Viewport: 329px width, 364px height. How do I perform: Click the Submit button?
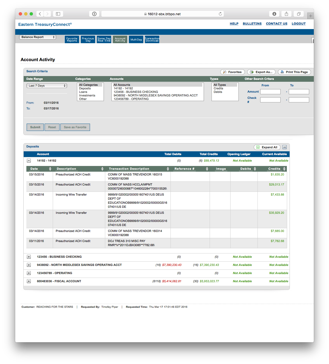tap(35, 127)
